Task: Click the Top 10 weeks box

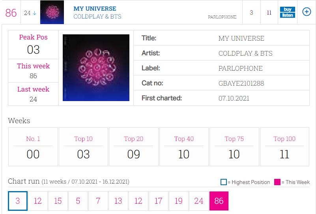Action: tap(83, 146)
